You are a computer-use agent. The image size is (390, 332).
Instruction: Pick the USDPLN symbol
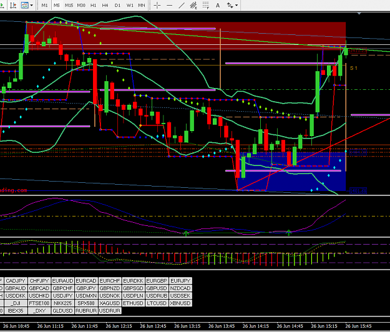pos(133,296)
